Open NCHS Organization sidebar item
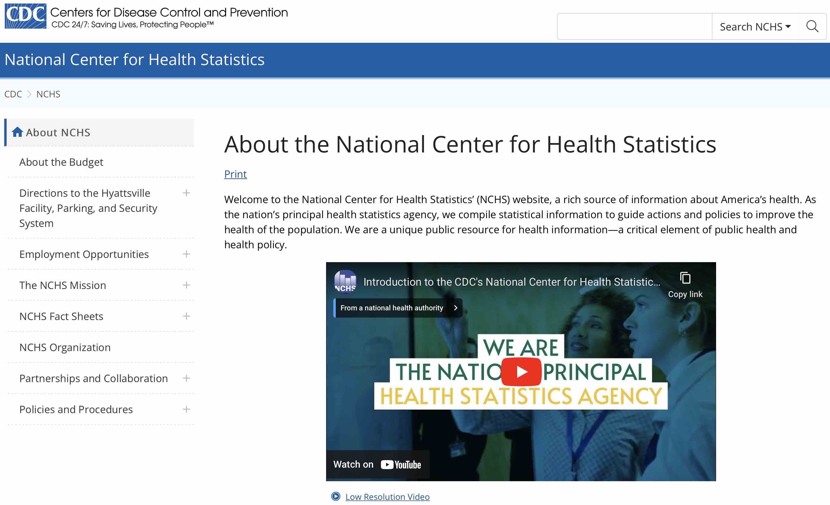 click(x=65, y=347)
